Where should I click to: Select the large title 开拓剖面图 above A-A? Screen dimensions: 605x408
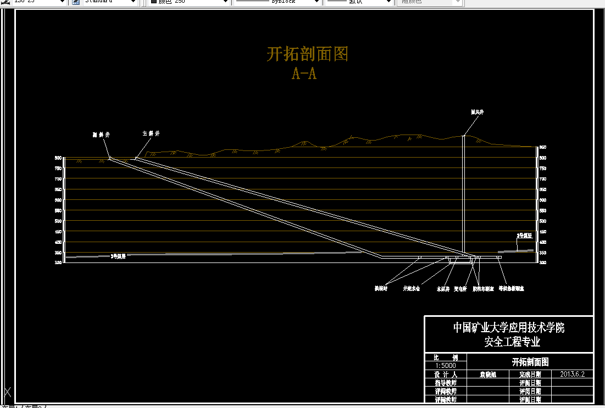coord(308,54)
